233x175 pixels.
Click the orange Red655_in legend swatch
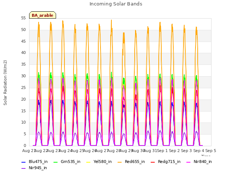120,162
